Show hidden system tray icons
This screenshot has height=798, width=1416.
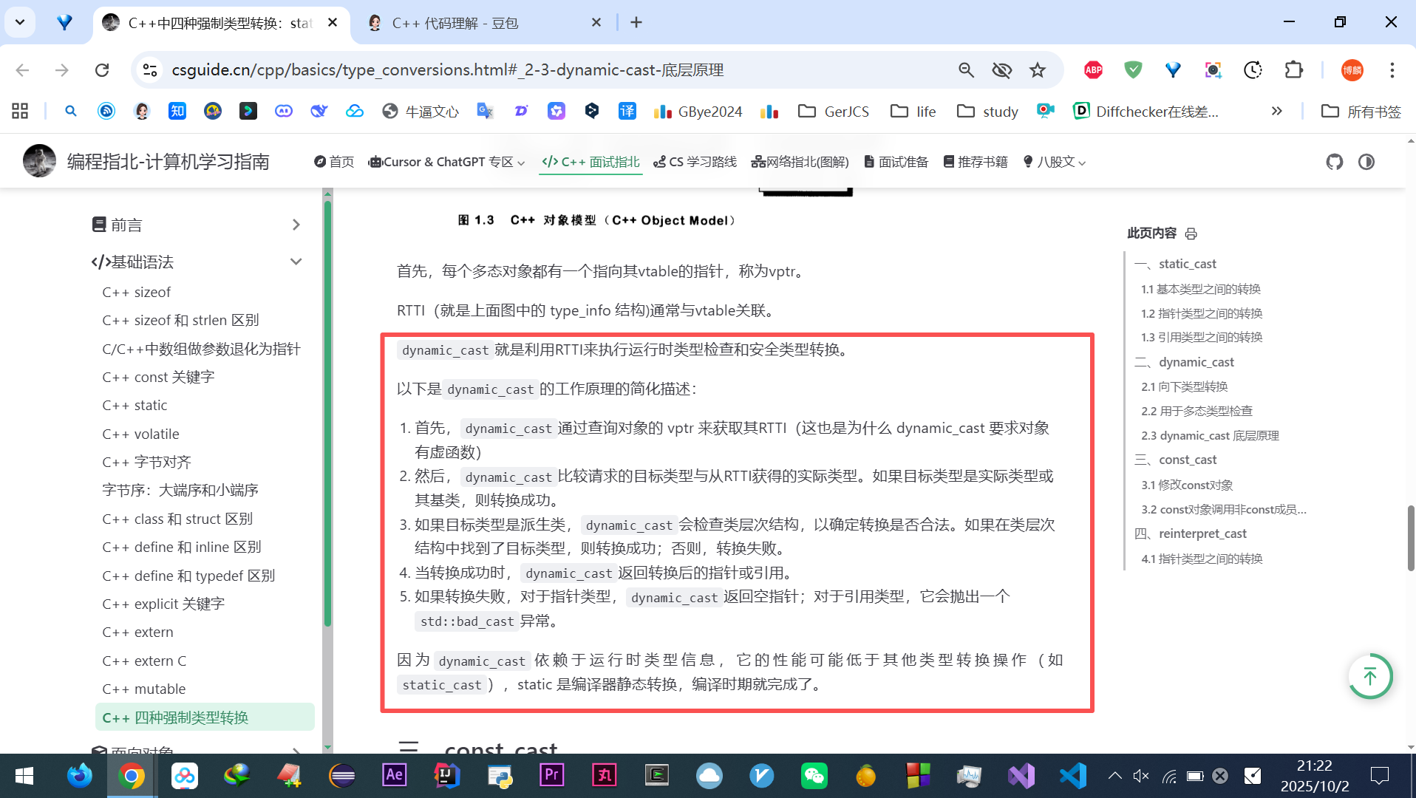pos(1114,776)
